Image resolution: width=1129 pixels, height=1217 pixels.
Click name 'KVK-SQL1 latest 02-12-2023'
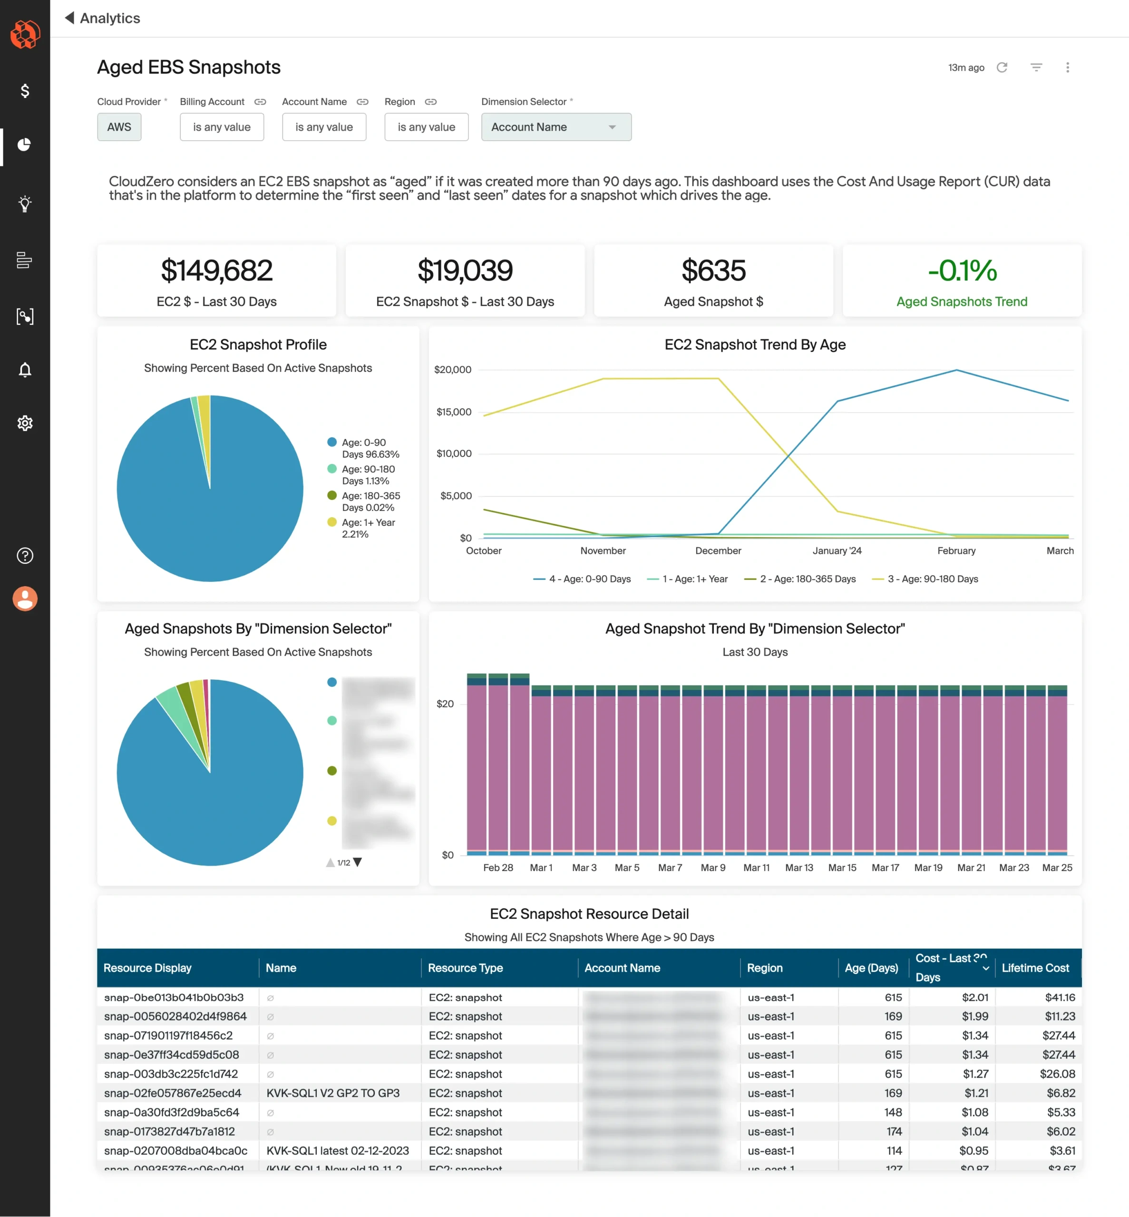(338, 1150)
